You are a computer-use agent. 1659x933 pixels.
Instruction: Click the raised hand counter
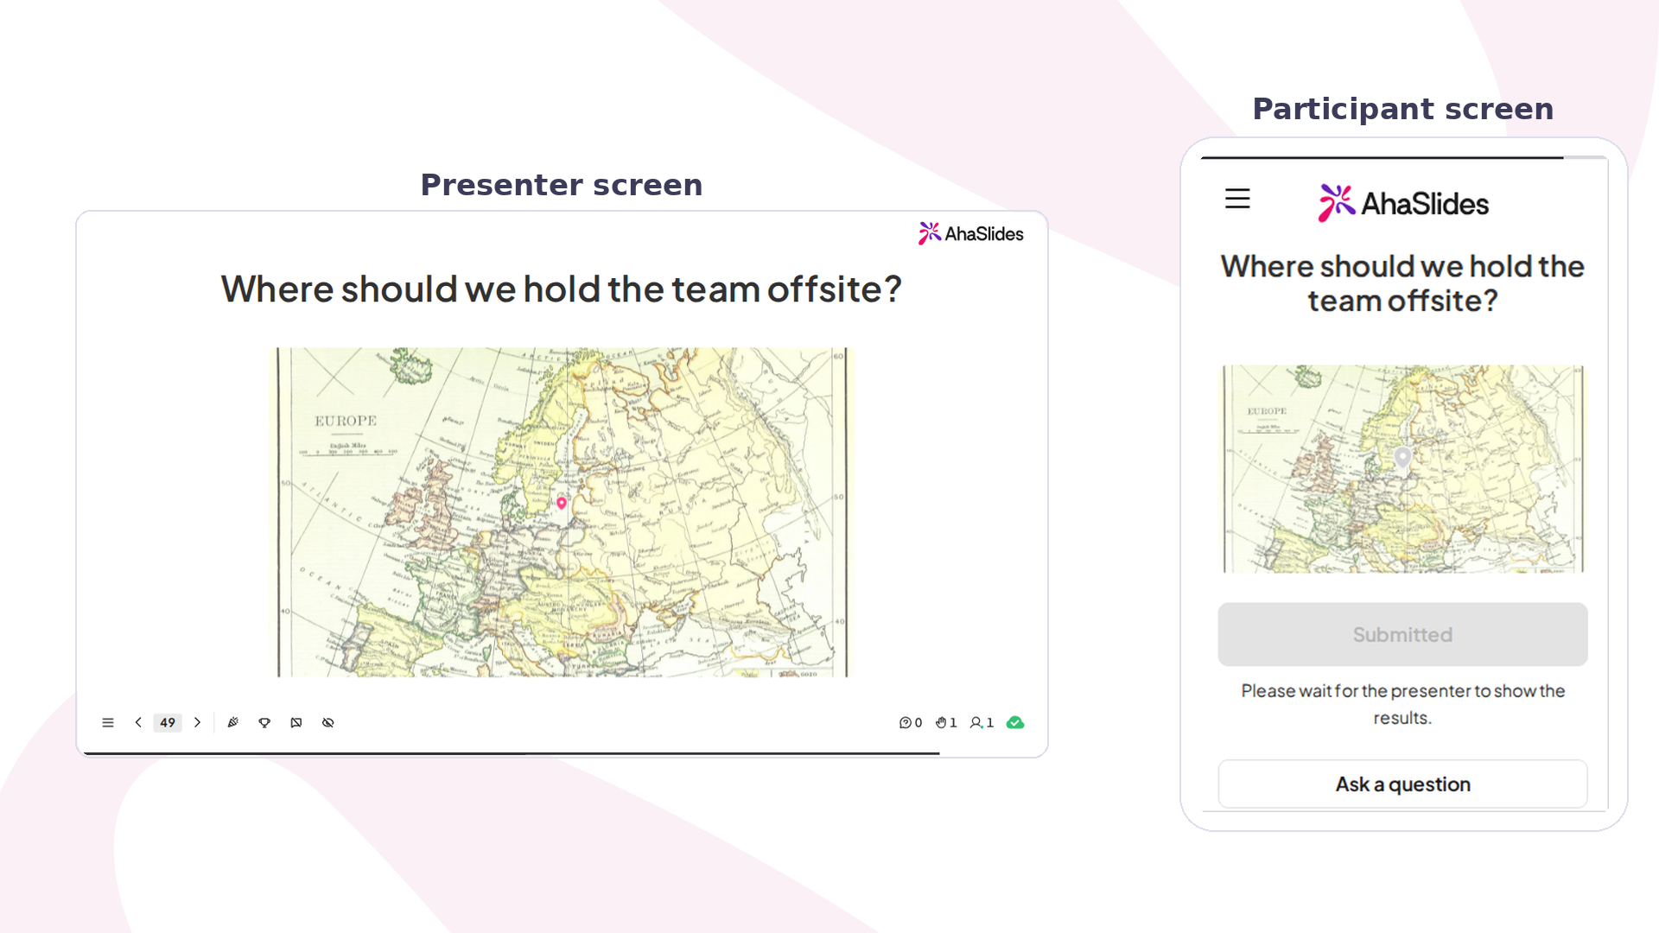click(946, 722)
